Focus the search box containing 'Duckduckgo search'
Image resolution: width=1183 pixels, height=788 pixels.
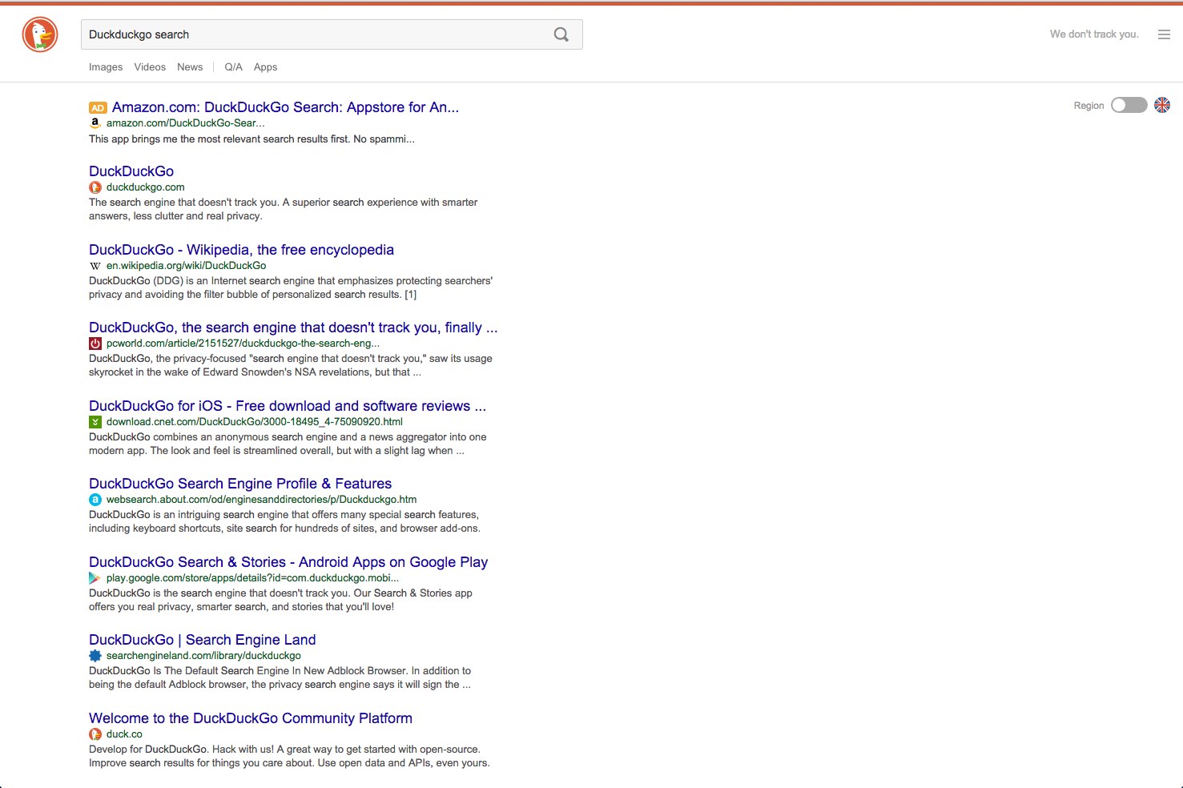[x=332, y=34]
